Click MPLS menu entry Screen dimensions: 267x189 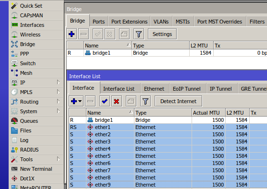(36, 92)
